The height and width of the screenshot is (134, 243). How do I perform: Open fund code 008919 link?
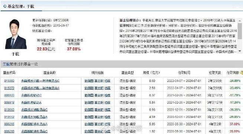[9, 102]
